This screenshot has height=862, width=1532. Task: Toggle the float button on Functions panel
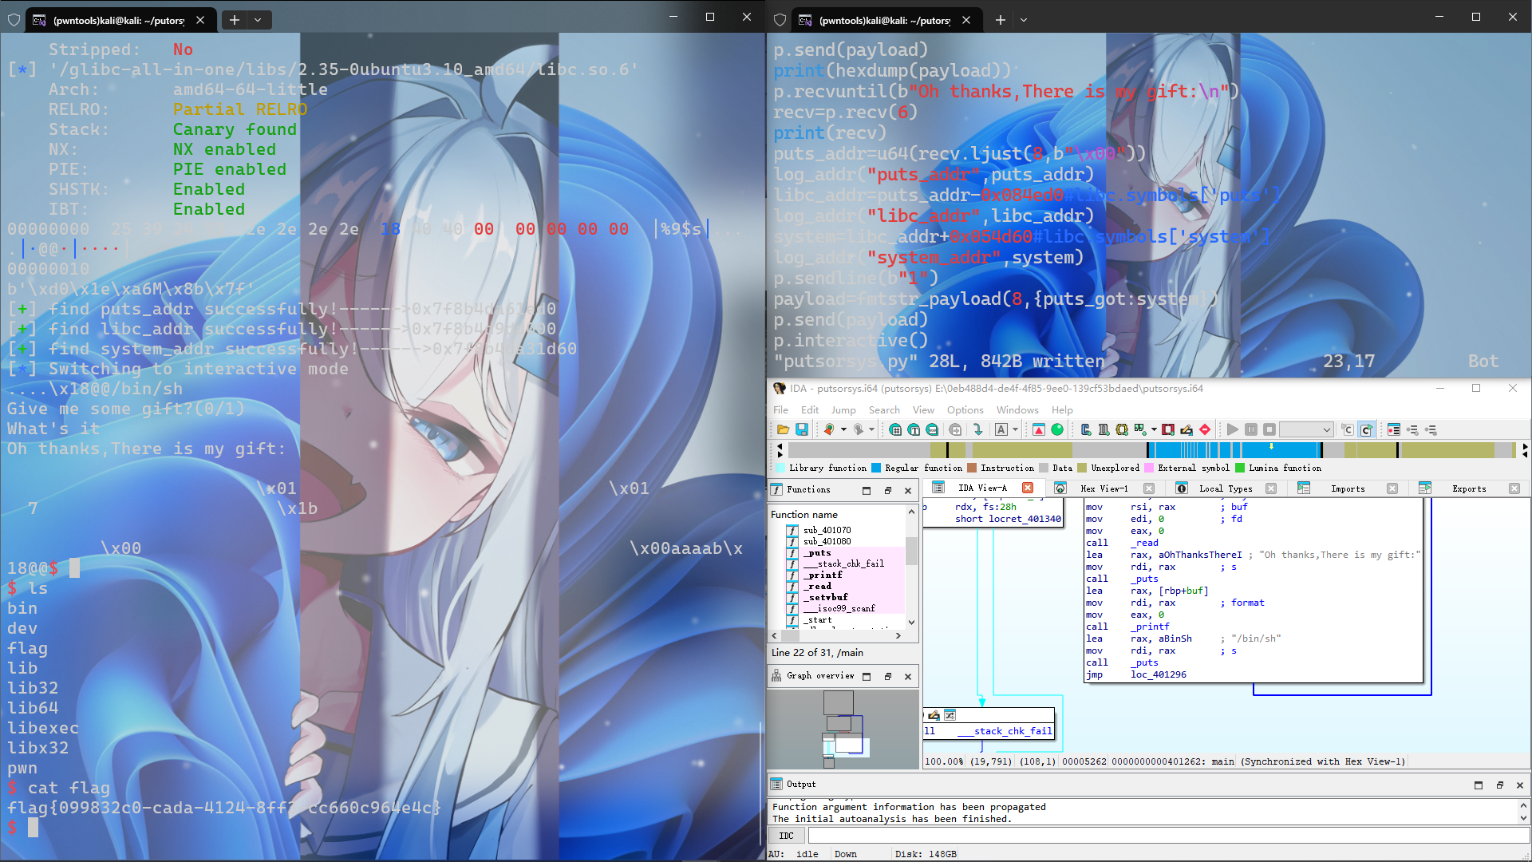[887, 490]
